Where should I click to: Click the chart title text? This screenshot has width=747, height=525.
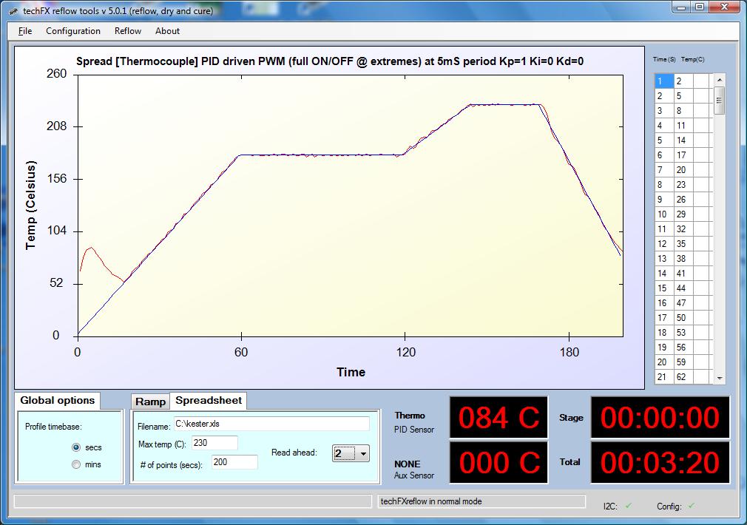click(330, 61)
